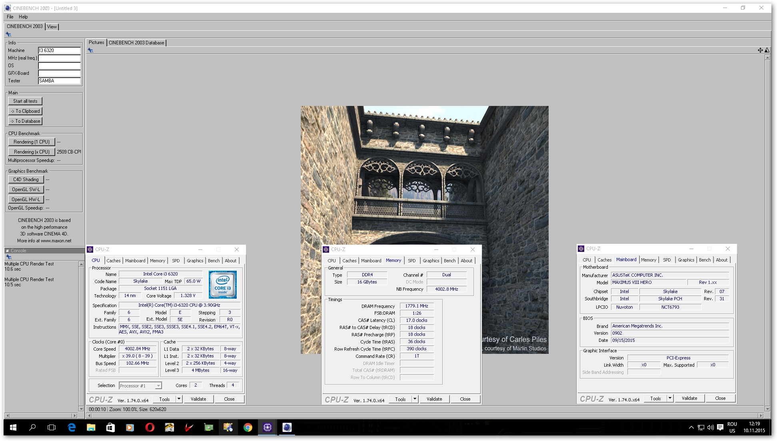Open Task View from the taskbar
This screenshot has width=777, height=441.
[x=52, y=427]
